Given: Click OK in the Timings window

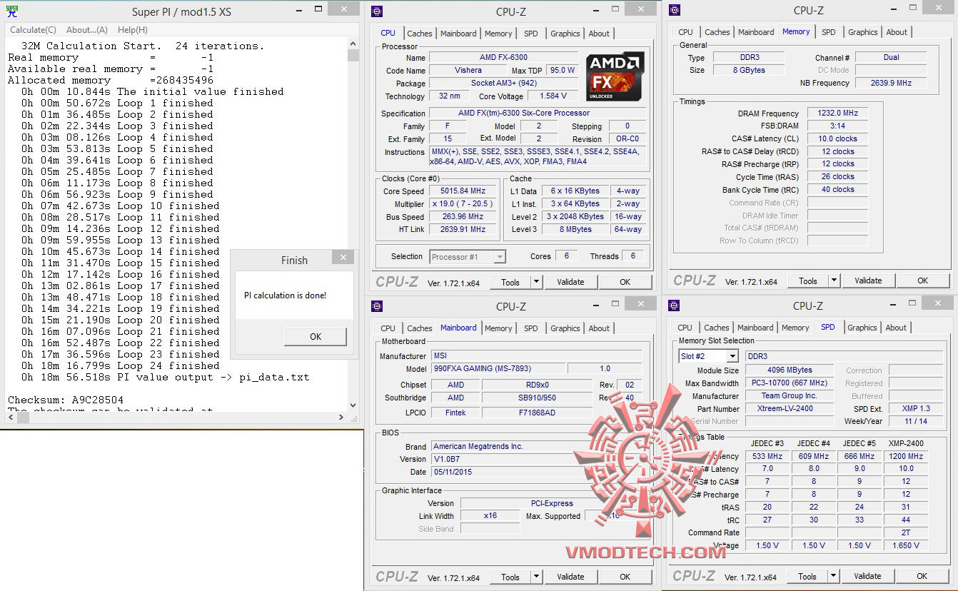Looking at the screenshot, I should coord(923,281).
